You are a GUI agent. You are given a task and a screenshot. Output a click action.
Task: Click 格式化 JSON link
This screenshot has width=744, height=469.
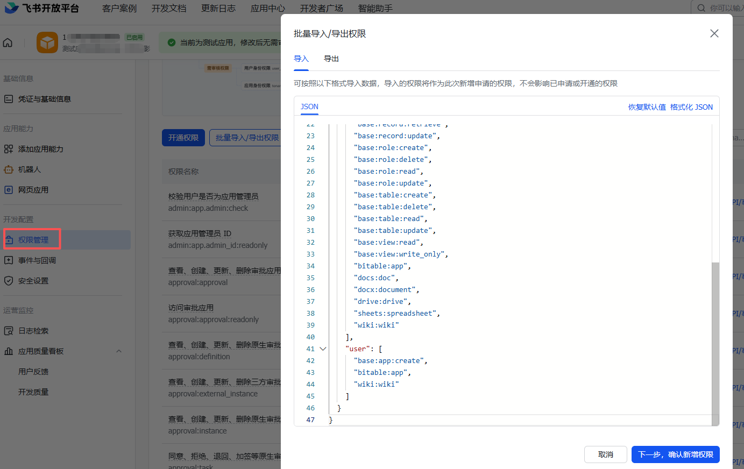click(691, 107)
